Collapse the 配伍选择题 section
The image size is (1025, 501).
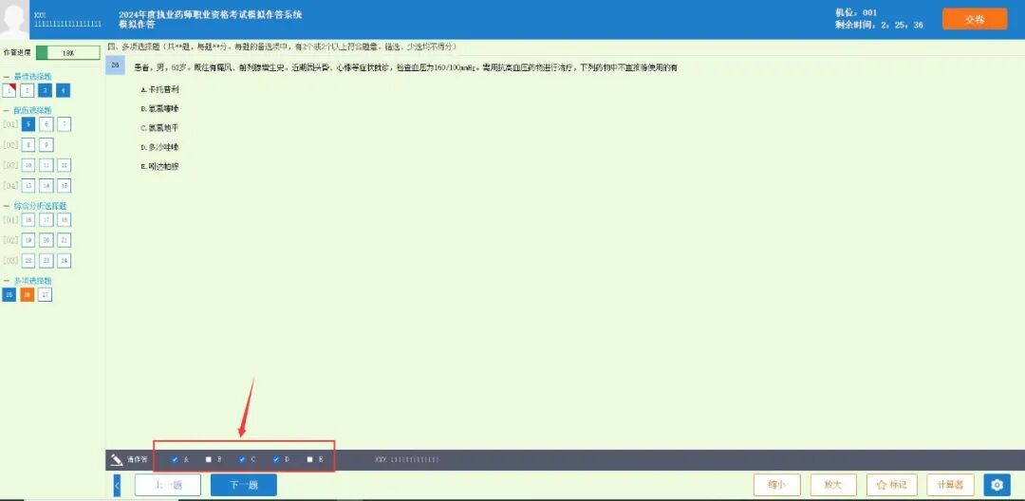pos(6,110)
